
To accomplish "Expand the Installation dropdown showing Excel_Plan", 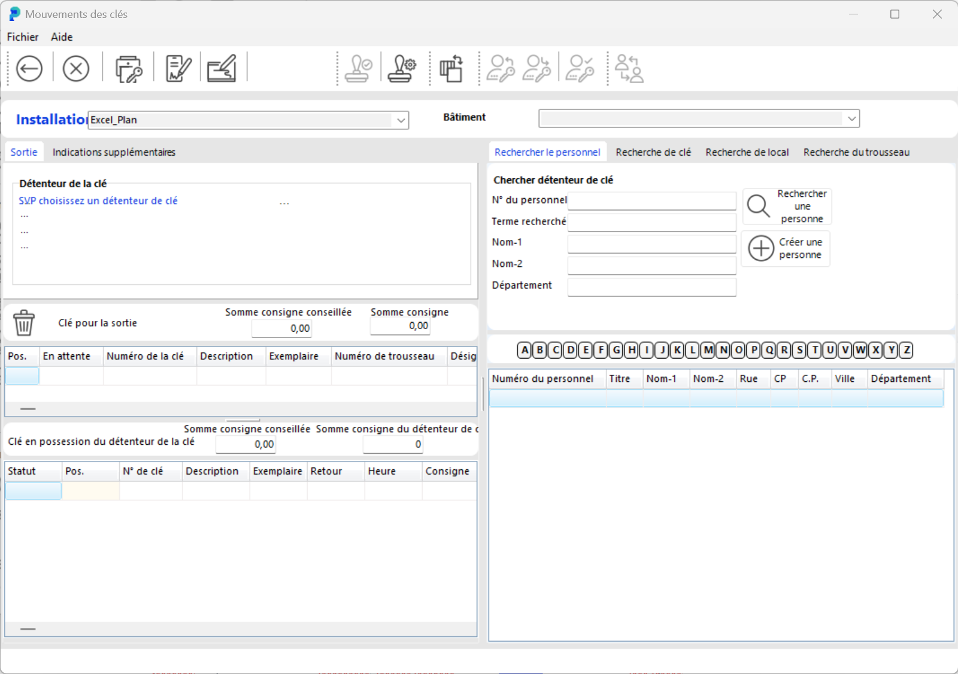I will pyautogui.click(x=401, y=120).
